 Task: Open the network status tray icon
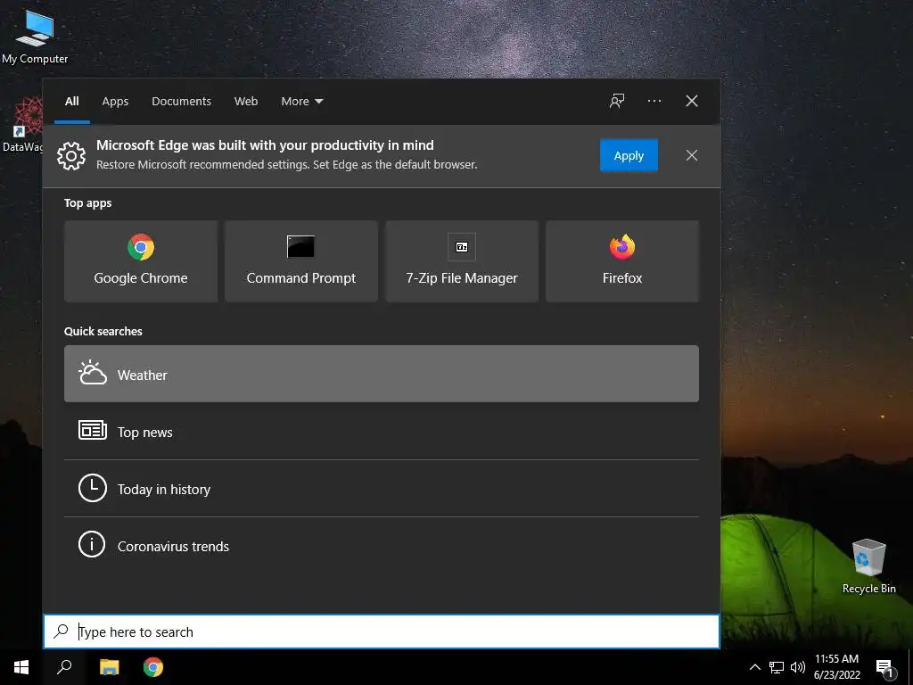click(x=777, y=667)
